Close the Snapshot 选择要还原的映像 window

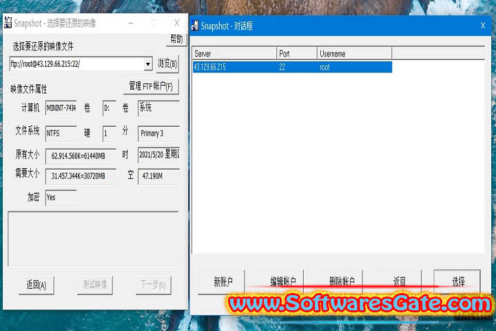click(x=177, y=23)
